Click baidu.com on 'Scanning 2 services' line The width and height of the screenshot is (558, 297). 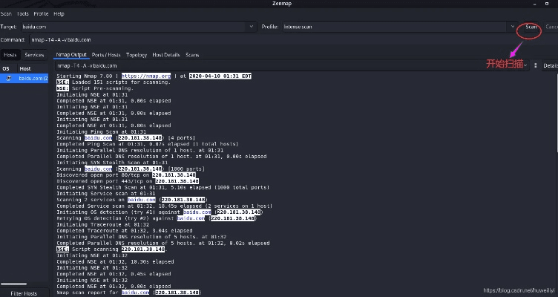142,200
